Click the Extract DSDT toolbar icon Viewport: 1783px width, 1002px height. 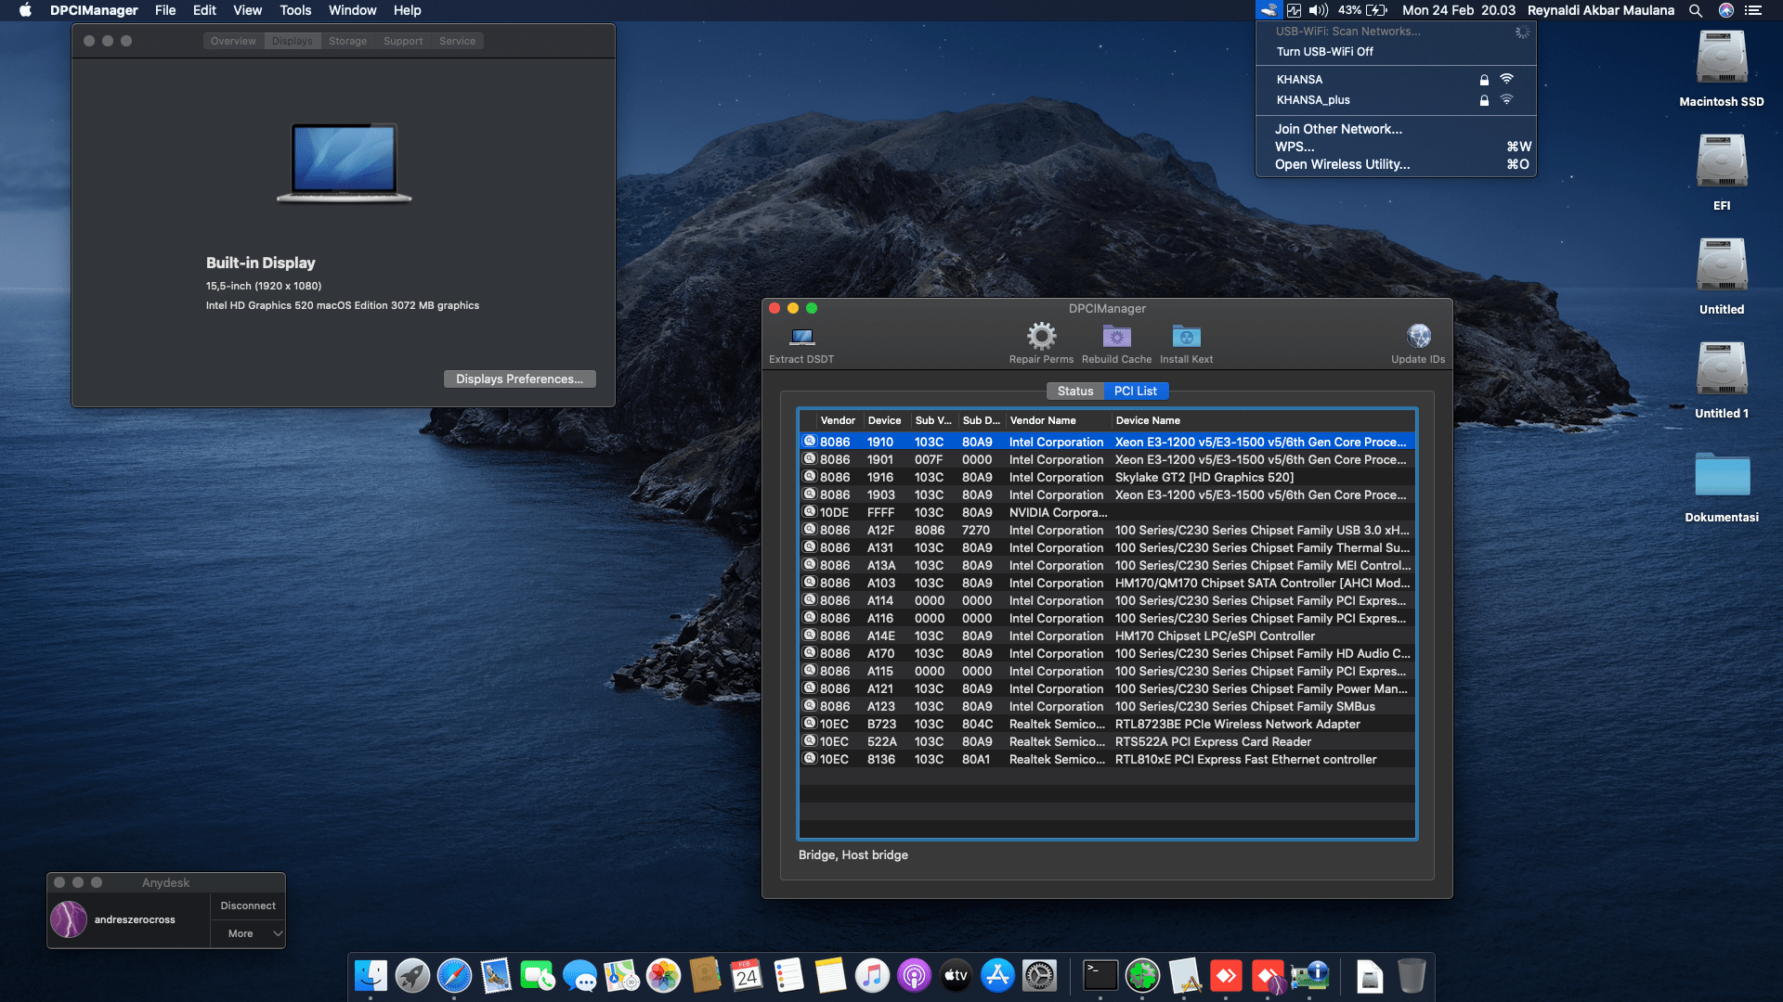800,337
